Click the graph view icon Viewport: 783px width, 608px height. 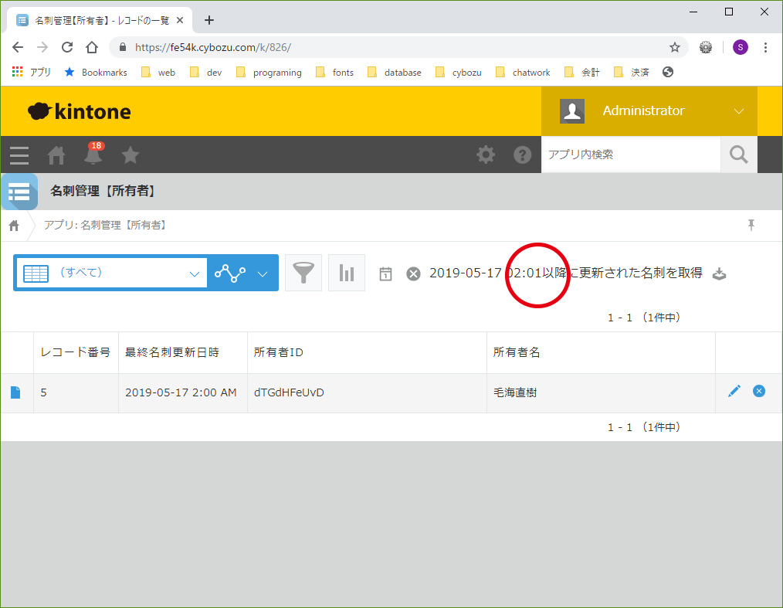[229, 273]
